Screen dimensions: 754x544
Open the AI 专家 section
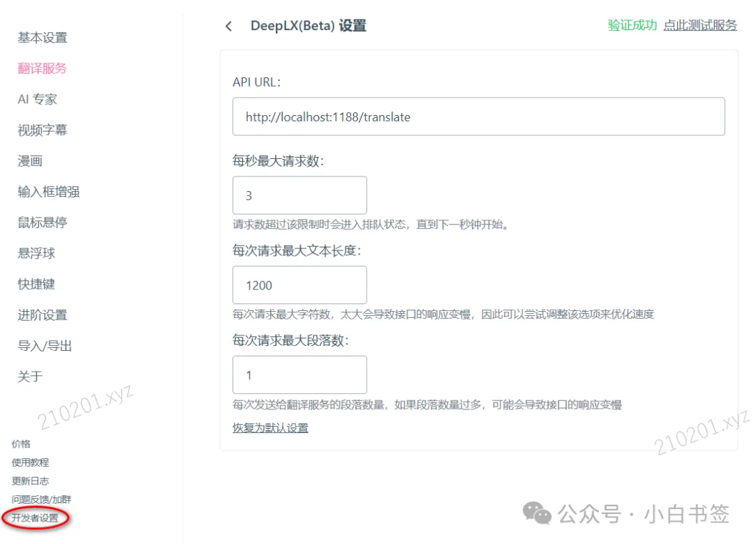coord(38,99)
